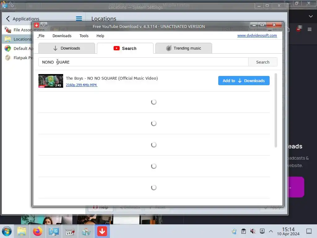Show desktop using the corner tray button
Viewport: 317px width, 238px height.
coord(309,231)
